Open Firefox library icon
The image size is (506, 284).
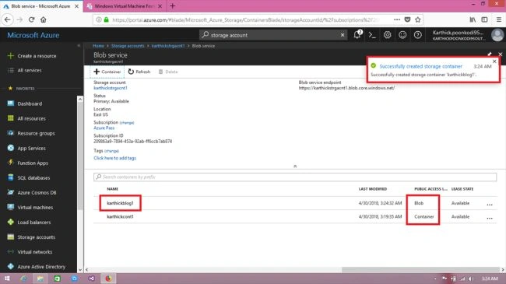(x=473, y=19)
